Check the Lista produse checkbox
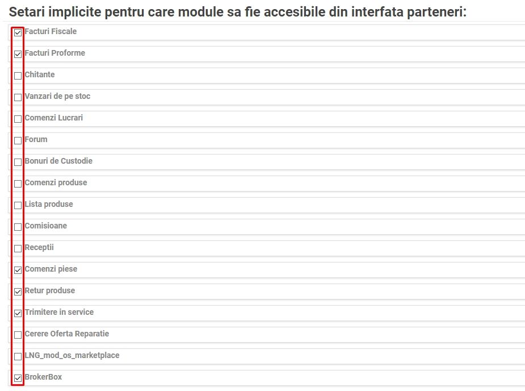This screenshot has width=525, height=391. 18,205
